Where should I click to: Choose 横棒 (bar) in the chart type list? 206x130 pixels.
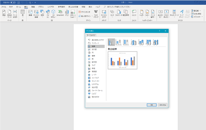point(96,56)
